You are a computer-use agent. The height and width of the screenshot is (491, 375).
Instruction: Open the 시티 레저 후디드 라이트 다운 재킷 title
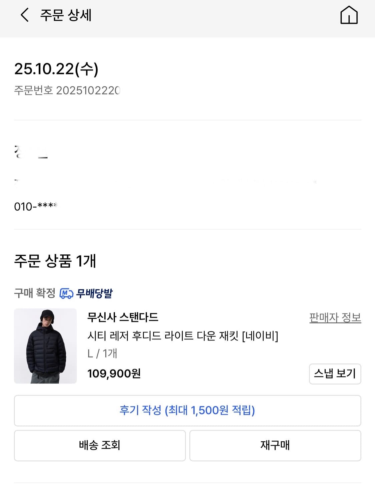(182, 335)
